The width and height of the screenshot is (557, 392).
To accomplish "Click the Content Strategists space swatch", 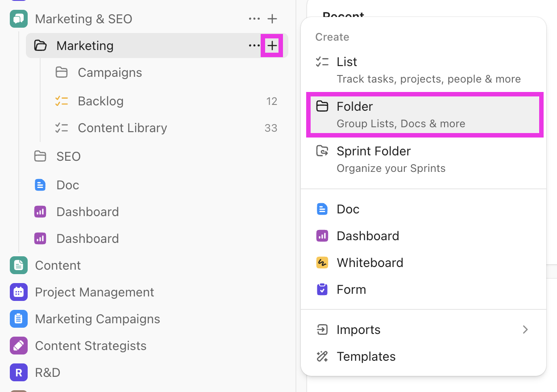I will [x=18, y=346].
